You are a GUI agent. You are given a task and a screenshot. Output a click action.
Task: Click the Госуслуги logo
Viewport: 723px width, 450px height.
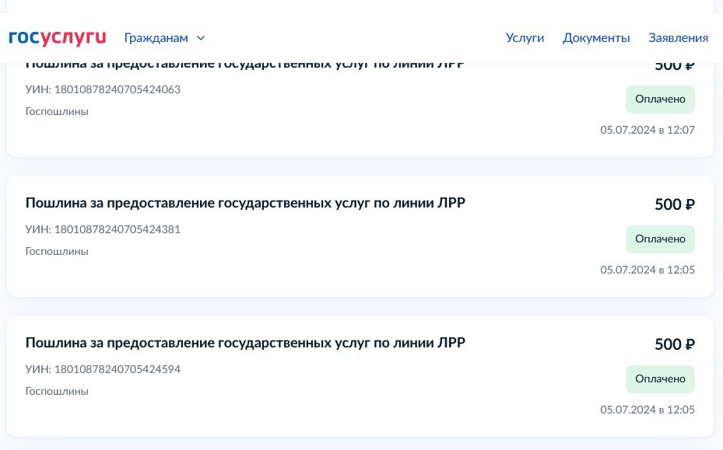click(x=57, y=37)
